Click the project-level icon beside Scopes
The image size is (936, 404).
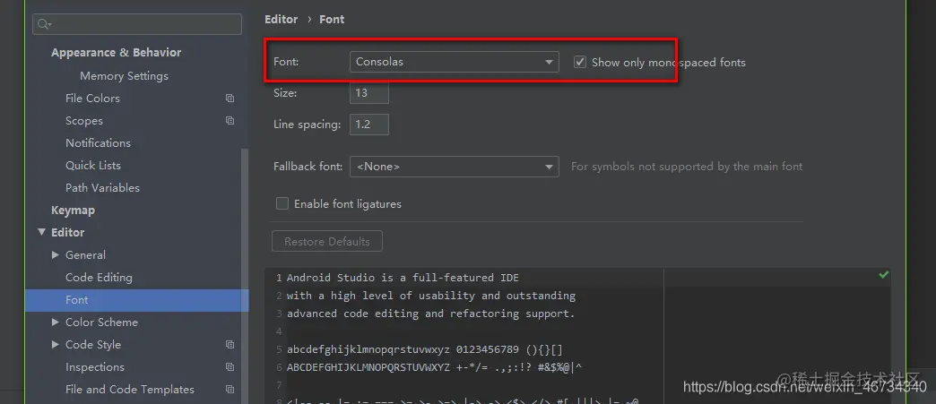pyautogui.click(x=230, y=121)
